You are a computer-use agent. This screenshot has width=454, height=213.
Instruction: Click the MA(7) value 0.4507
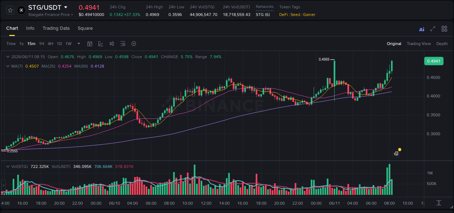pyautogui.click(x=32, y=66)
